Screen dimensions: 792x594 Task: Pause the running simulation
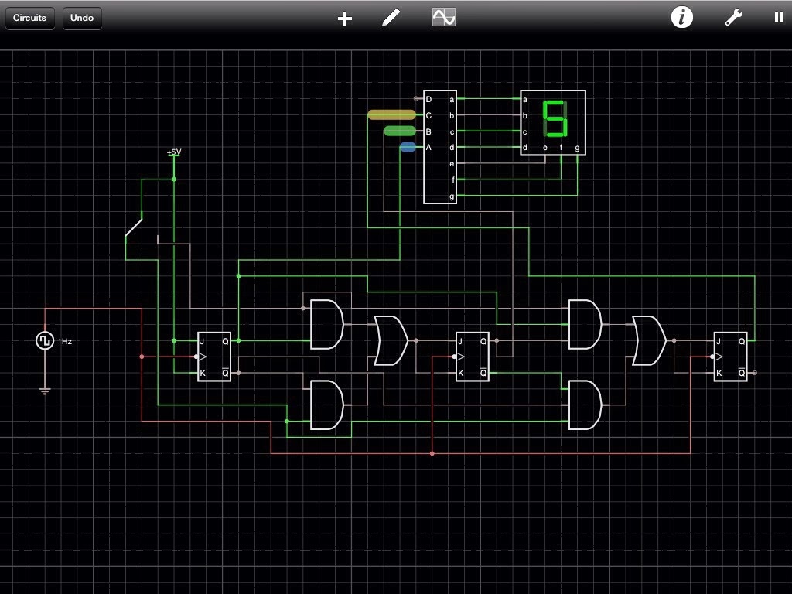[x=778, y=17]
